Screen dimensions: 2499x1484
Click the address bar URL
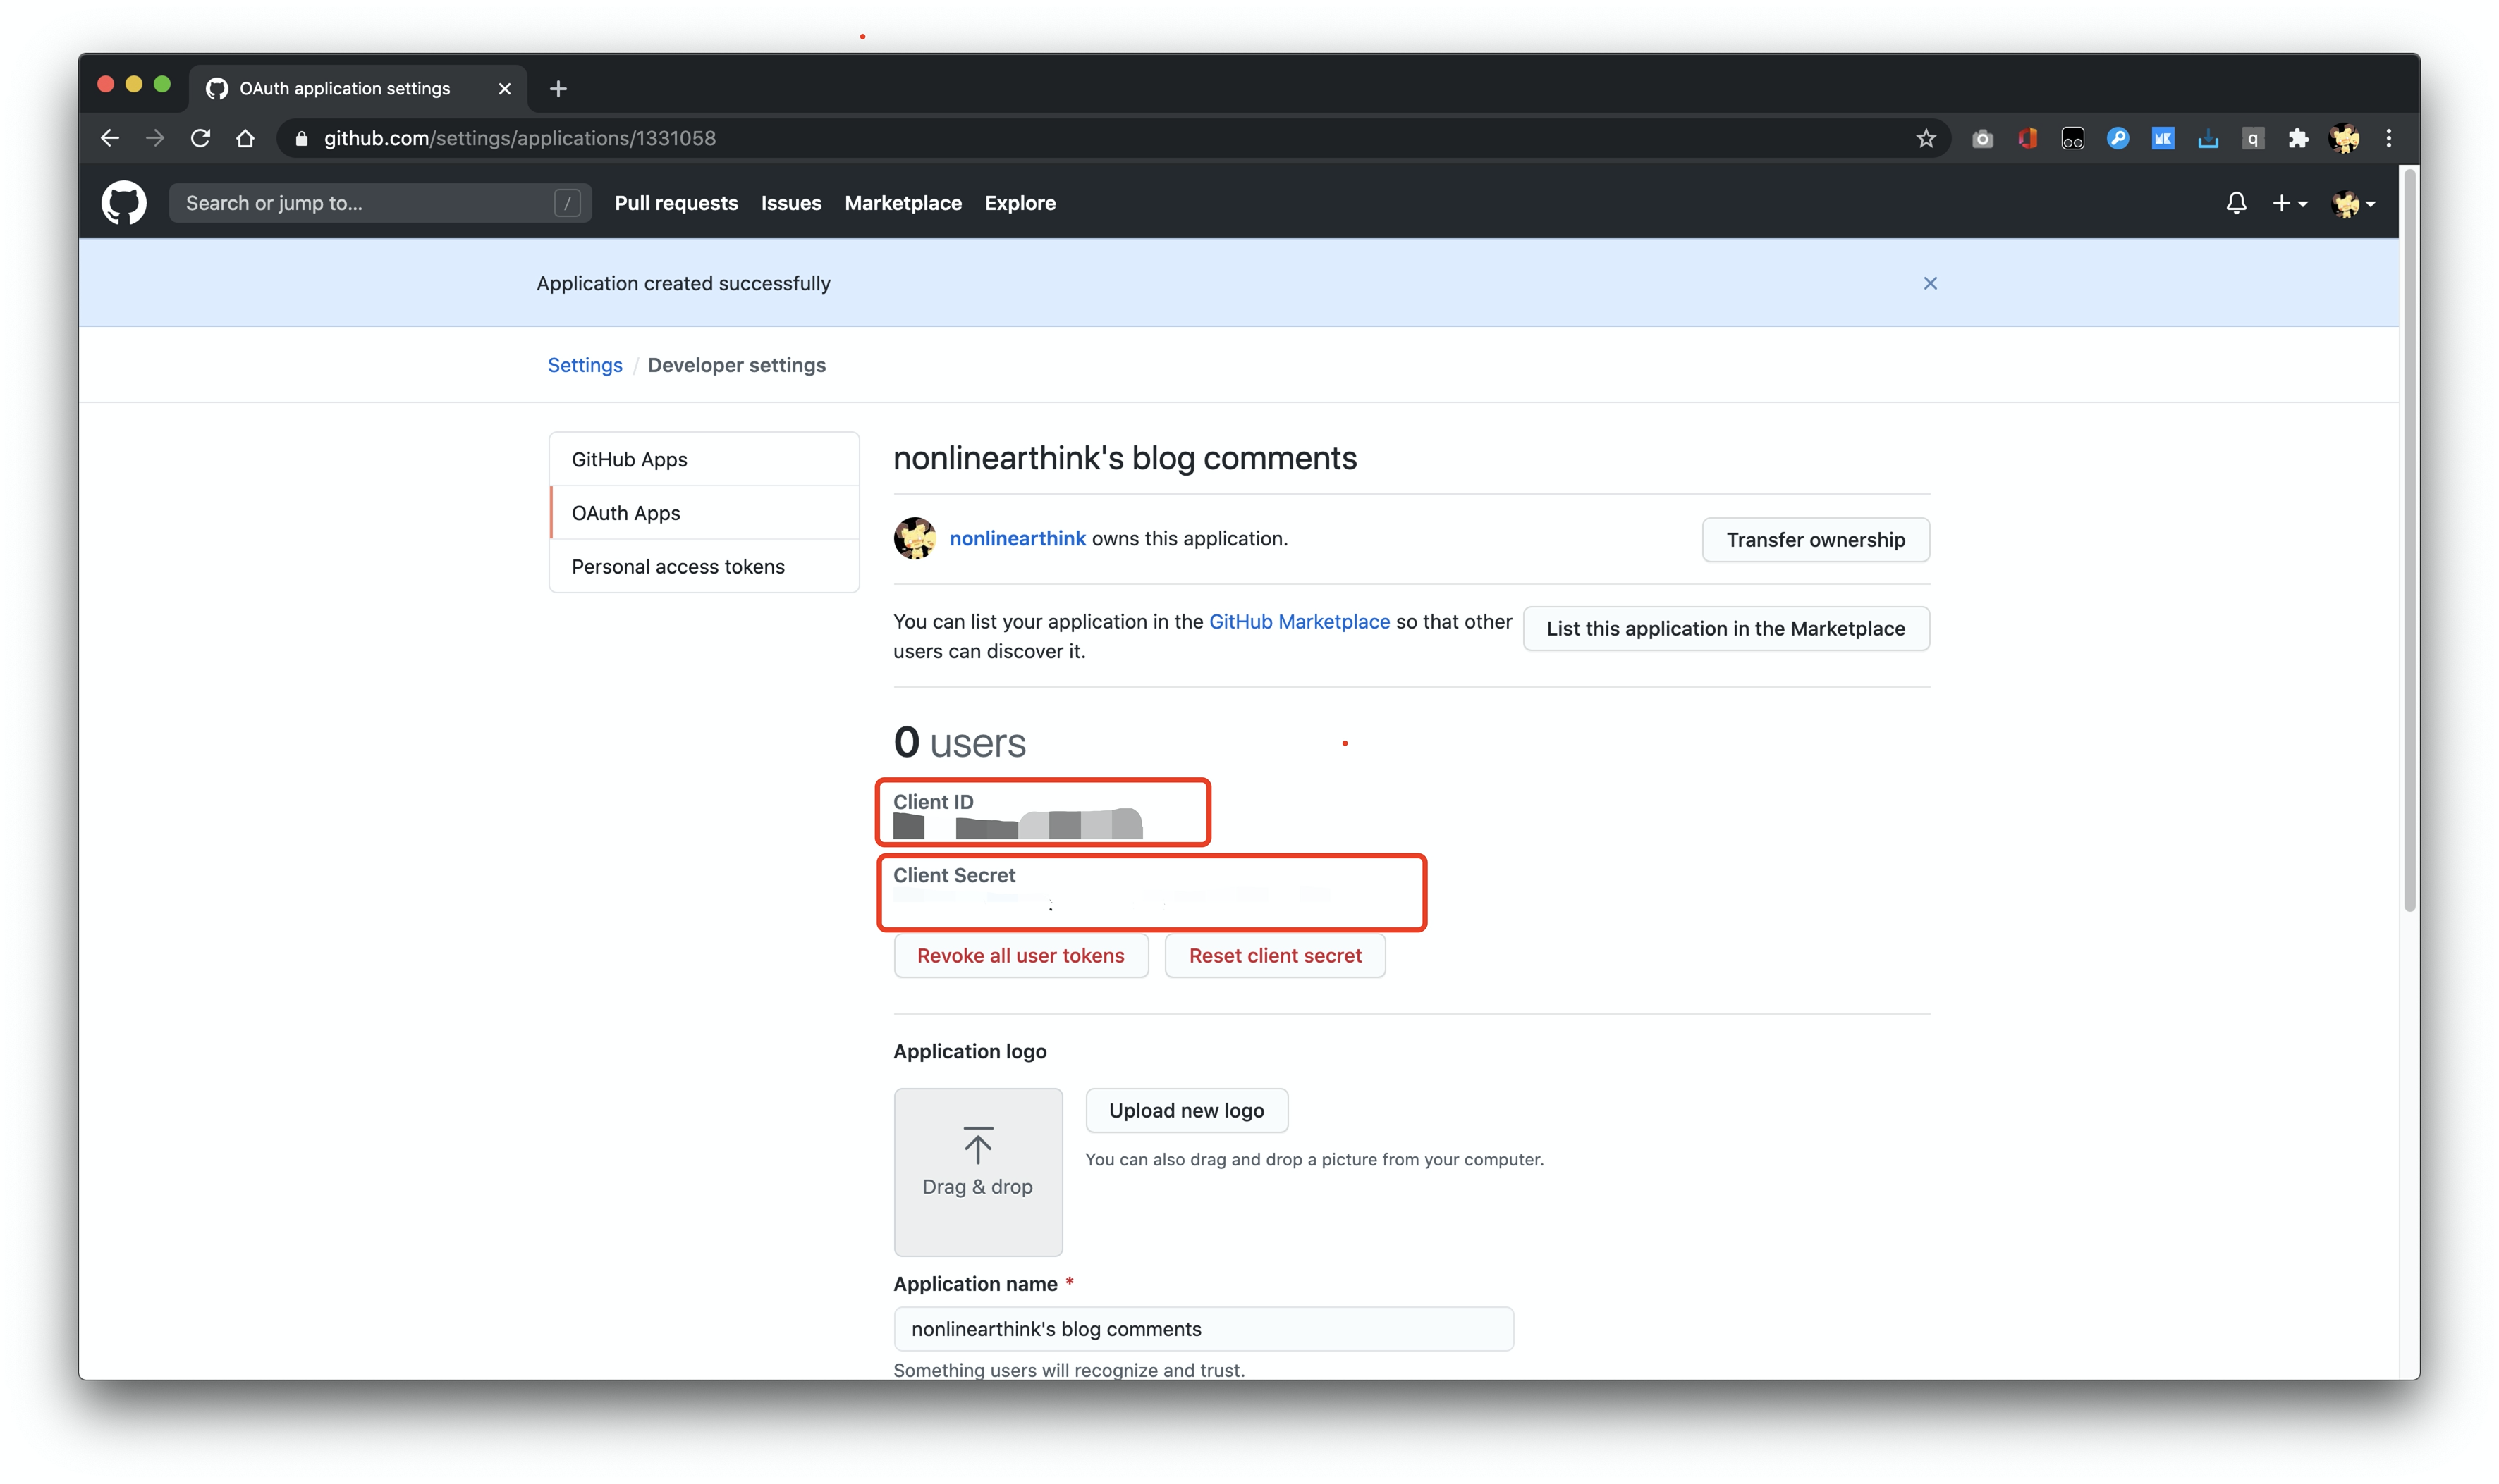(x=520, y=138)
